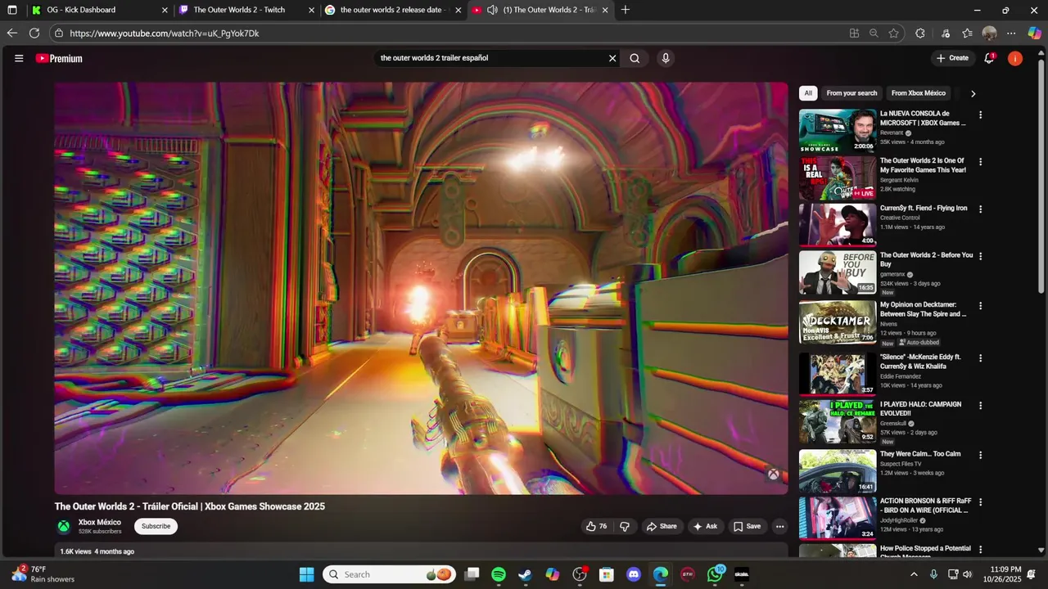Open Windows Start menu
Image resolution: width=1048 pixels, height=589 pixels.
[x=306, y=574]
